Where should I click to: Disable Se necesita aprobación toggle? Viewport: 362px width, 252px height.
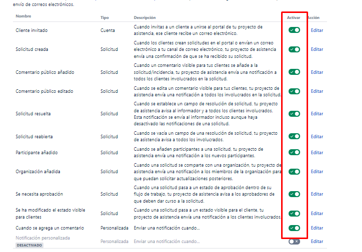(294, 194)
